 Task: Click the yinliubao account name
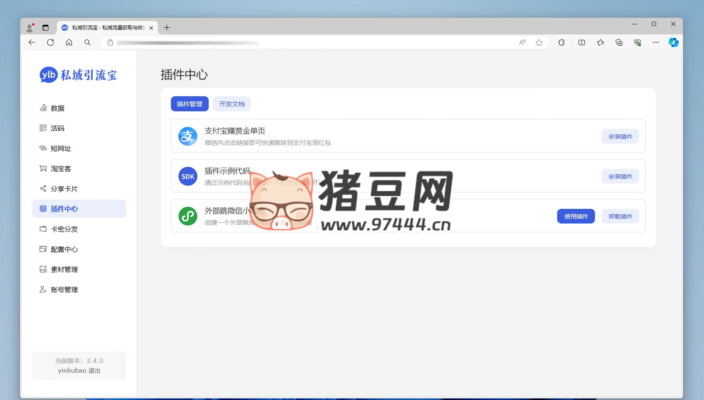coord(72,371)
